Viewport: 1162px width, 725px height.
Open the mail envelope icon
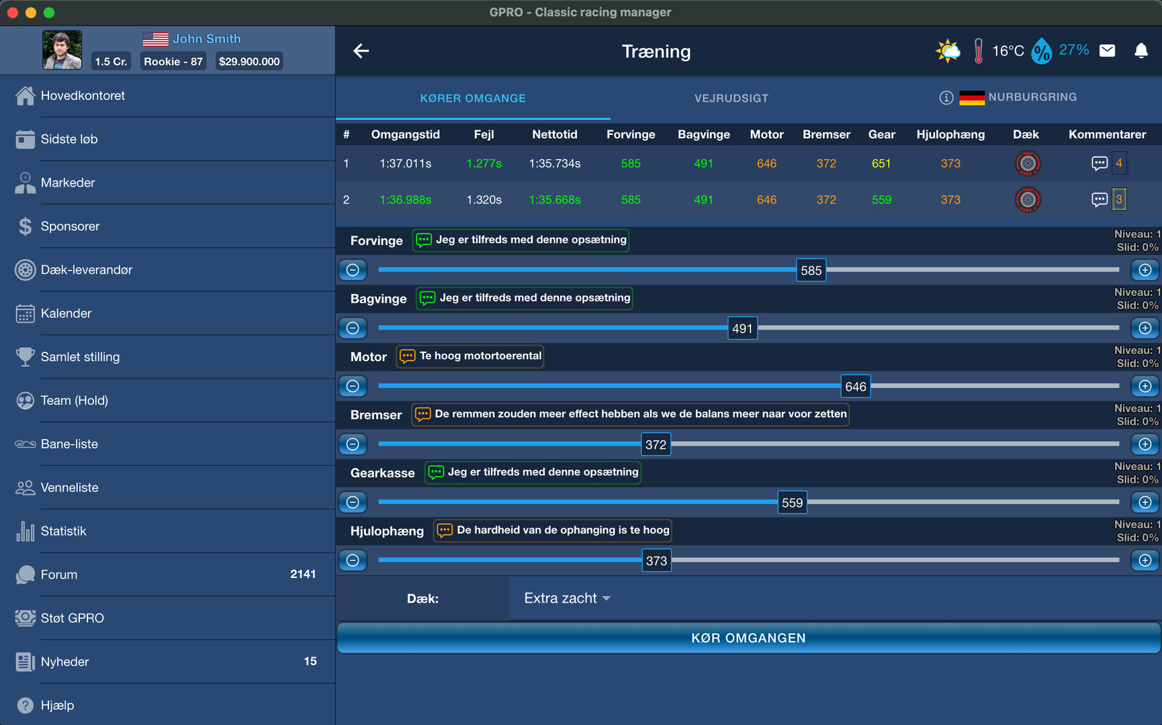click(x=1107, y=51)
